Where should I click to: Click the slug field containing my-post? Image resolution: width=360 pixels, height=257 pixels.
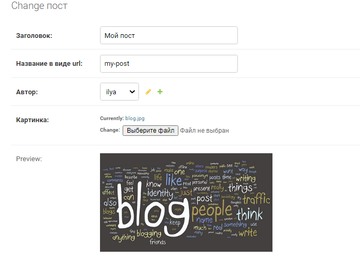point(169,64)
